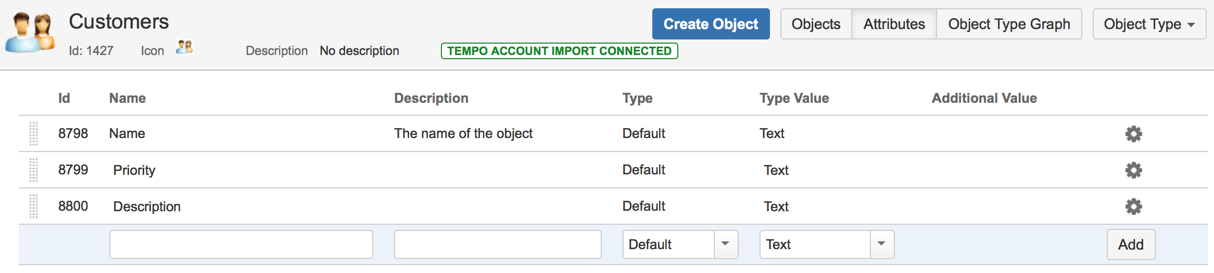Expand the Text type value dropdown
1214x273 pixels.
pos(881,244)
